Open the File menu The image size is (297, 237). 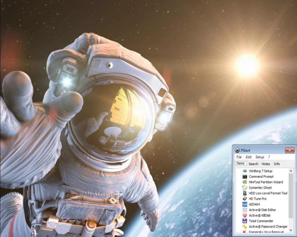239,157
